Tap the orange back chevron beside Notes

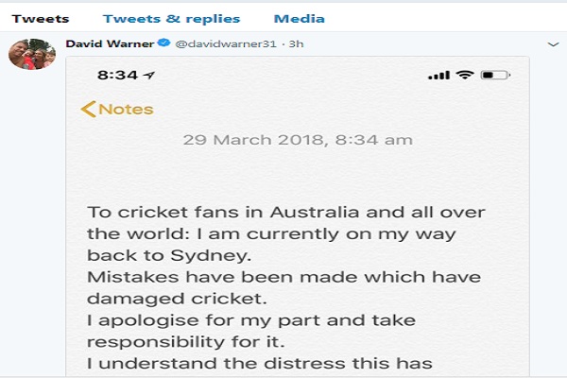click(88, 109)
